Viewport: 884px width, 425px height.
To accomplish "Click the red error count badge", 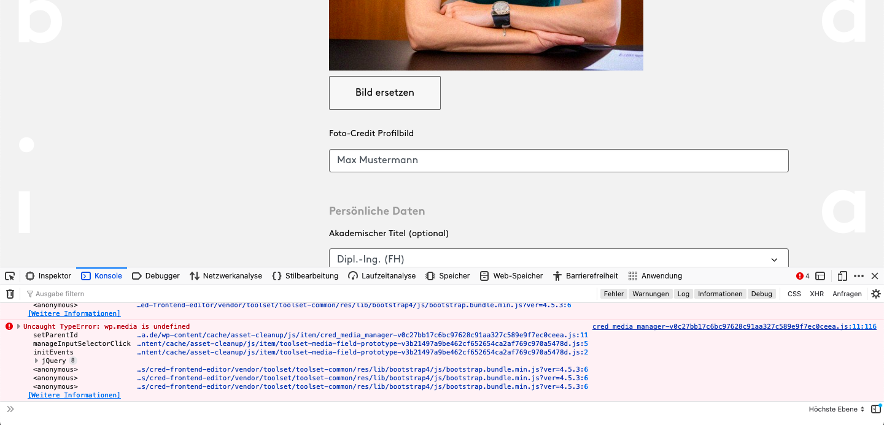I will (803, 276).
